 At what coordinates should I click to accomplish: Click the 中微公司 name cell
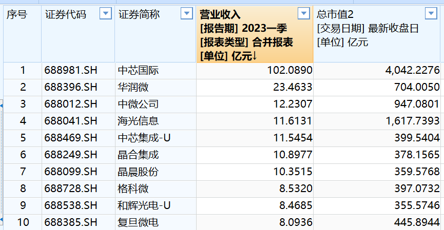[x=156, y=104]
